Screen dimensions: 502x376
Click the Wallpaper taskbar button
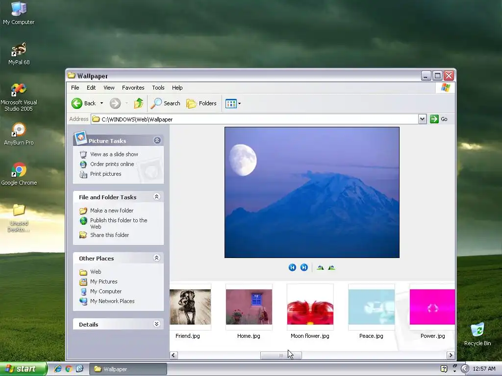[x=128, y=369]
